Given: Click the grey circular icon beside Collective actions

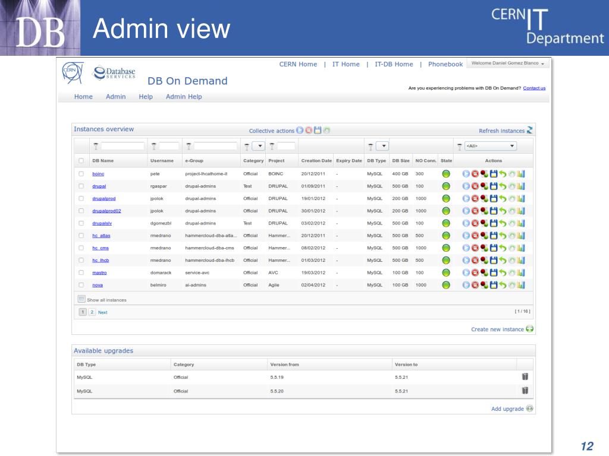Looking at the screenshot, I should pos(327,130).
